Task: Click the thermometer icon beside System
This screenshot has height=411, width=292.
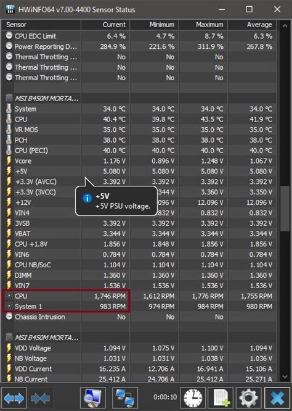Action: (9, 109)
